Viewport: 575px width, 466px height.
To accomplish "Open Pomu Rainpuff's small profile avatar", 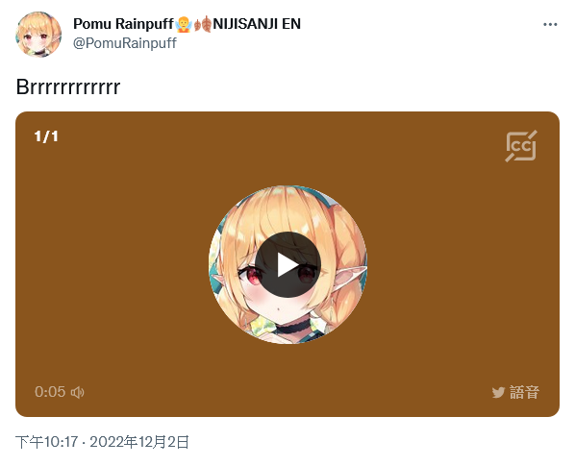I will coord(38,34).
